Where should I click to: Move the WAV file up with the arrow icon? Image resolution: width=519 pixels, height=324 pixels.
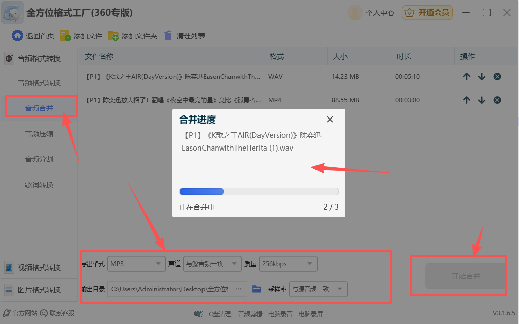click(x=467, y=76)
